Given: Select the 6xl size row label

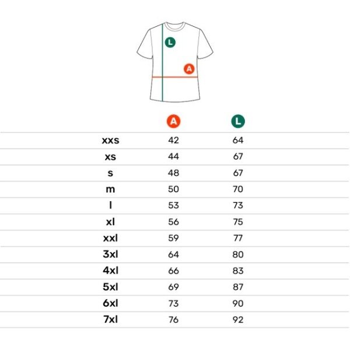Looking at the screenshot, I should pos(110,303).
